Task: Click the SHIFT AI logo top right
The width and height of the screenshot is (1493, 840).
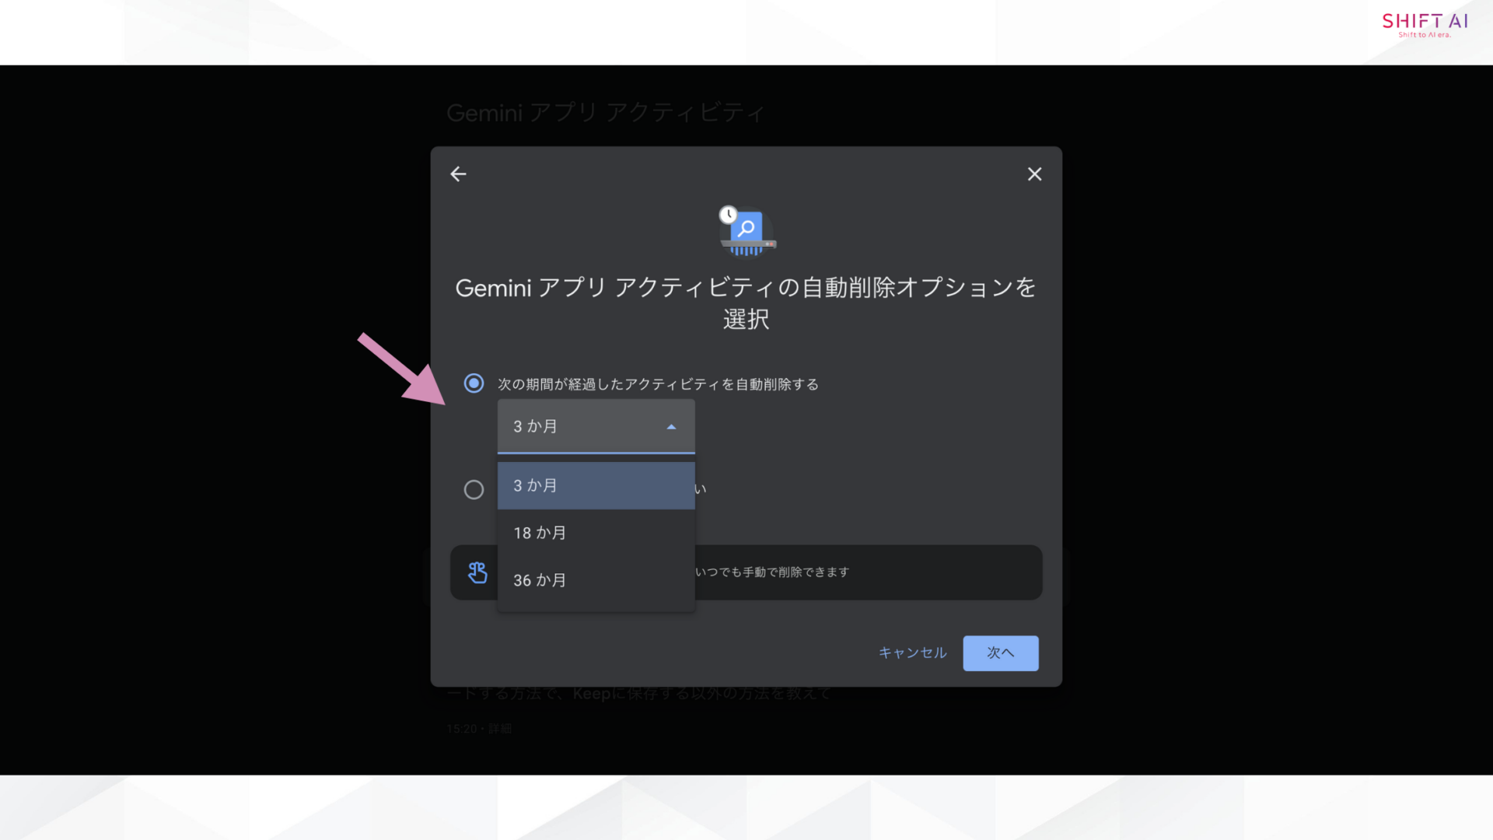Action: tap(1424, 23)
